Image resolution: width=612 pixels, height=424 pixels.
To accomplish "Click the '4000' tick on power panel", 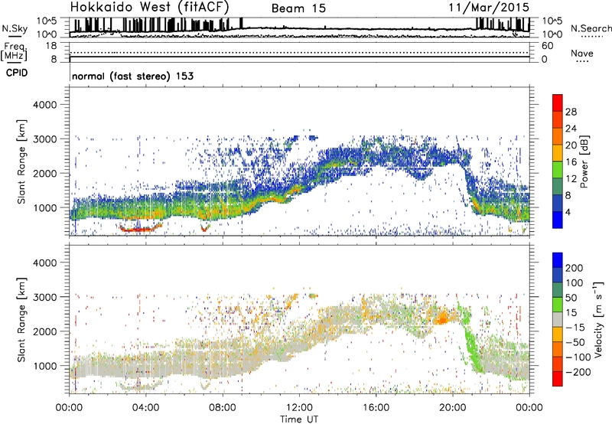I will coord(44,105).
